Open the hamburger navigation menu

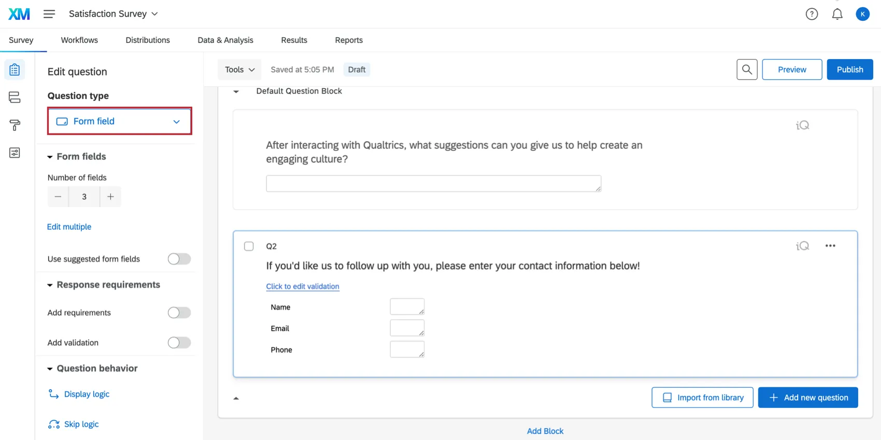pos(49,14)
